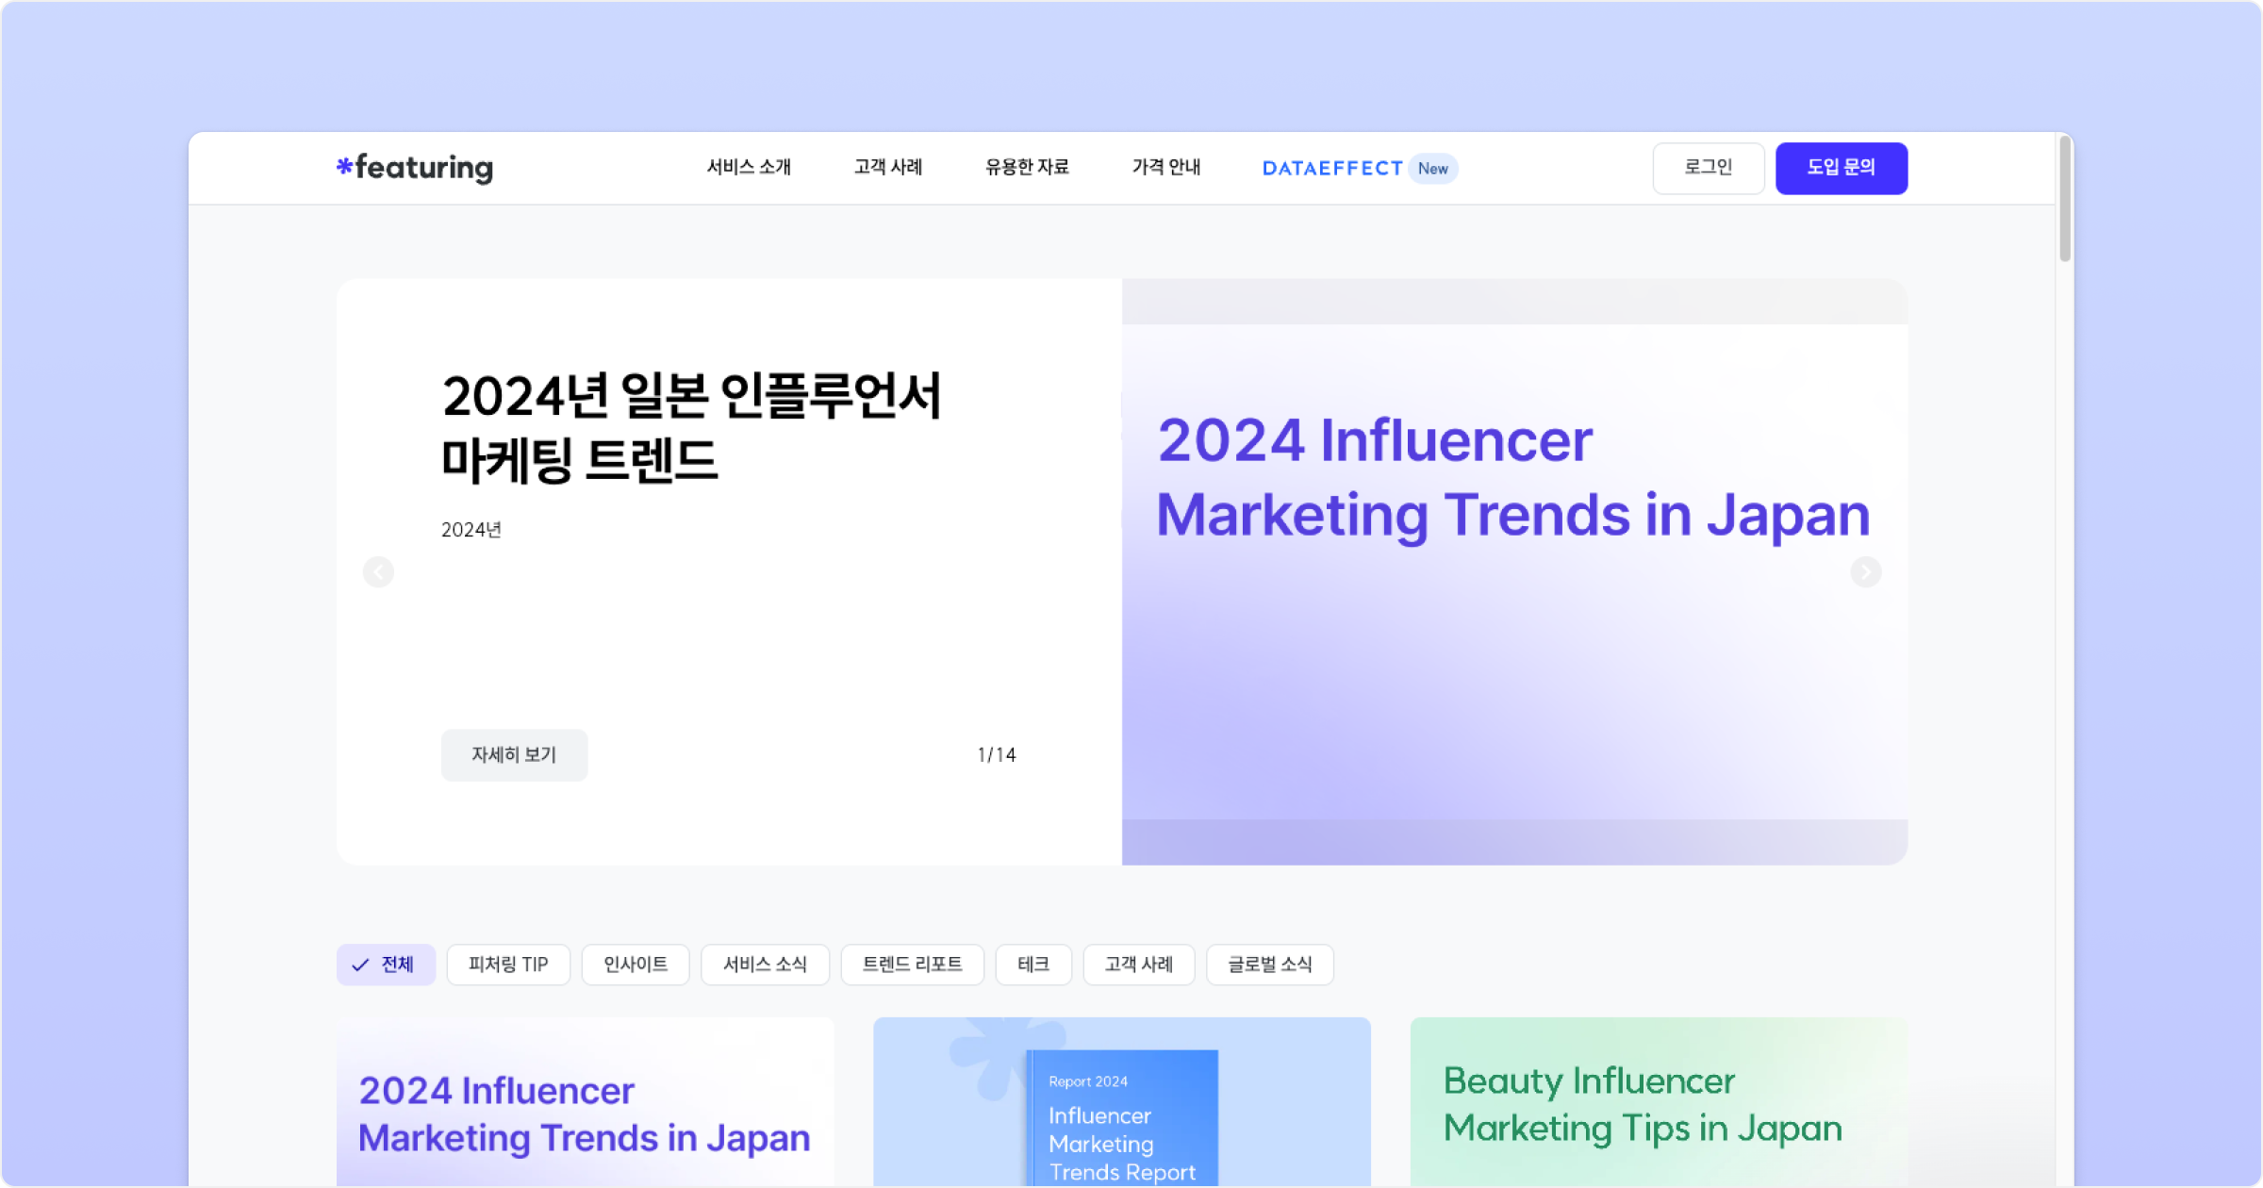Toggle the 인사이트 filter chip
The image size is (2263, 1188).
point(636,965)
